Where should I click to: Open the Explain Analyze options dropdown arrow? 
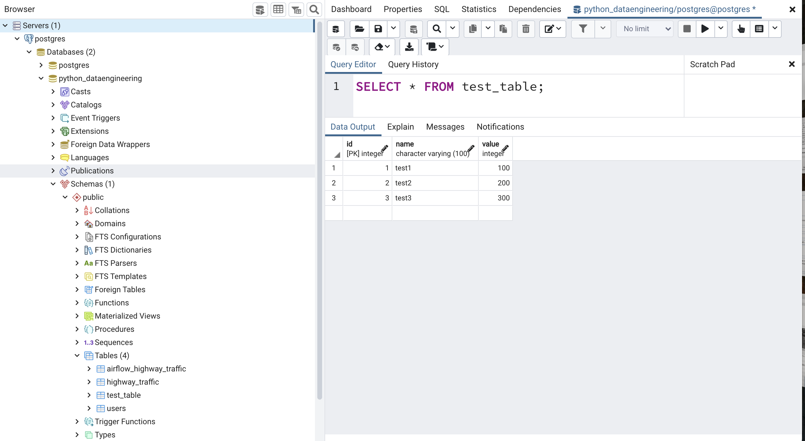(775, 29)
